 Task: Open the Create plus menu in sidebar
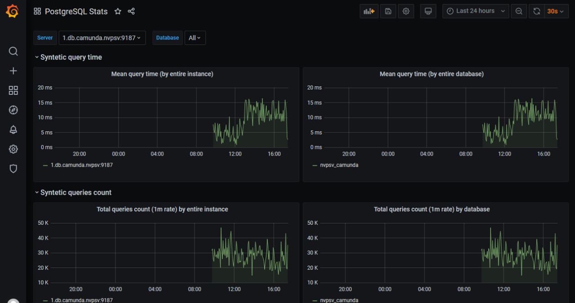tap(13, 71)
